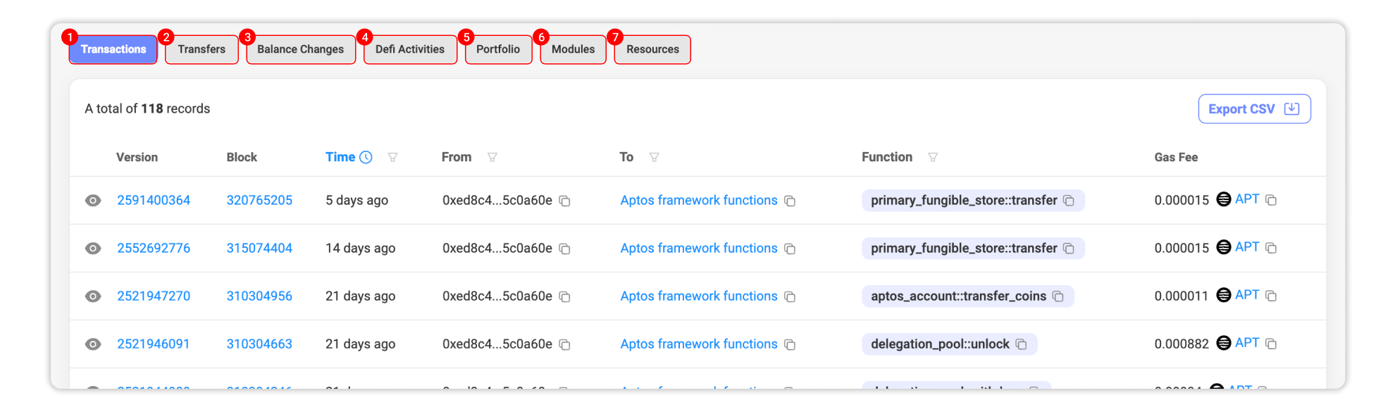Copy the From address in the first row
The image size is (1395, 412).
coord(564,201)
